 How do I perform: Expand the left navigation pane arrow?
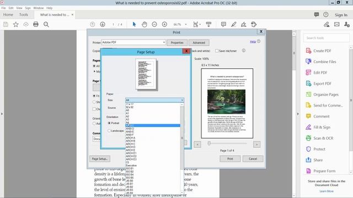coord(2,114)
